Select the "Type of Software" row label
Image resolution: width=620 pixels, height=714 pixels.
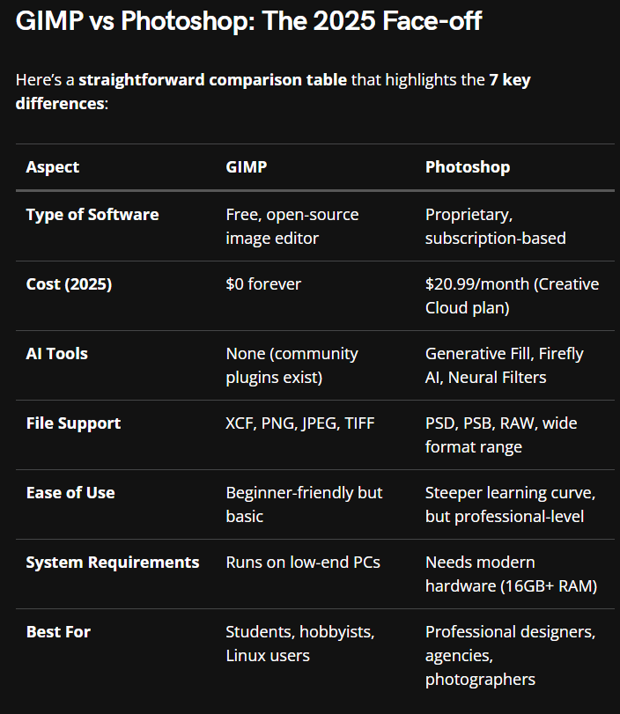[92, 215]
